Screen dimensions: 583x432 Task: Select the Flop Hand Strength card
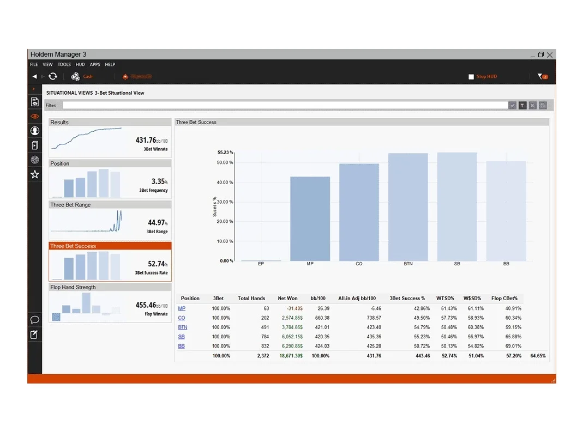pos(110,303)
